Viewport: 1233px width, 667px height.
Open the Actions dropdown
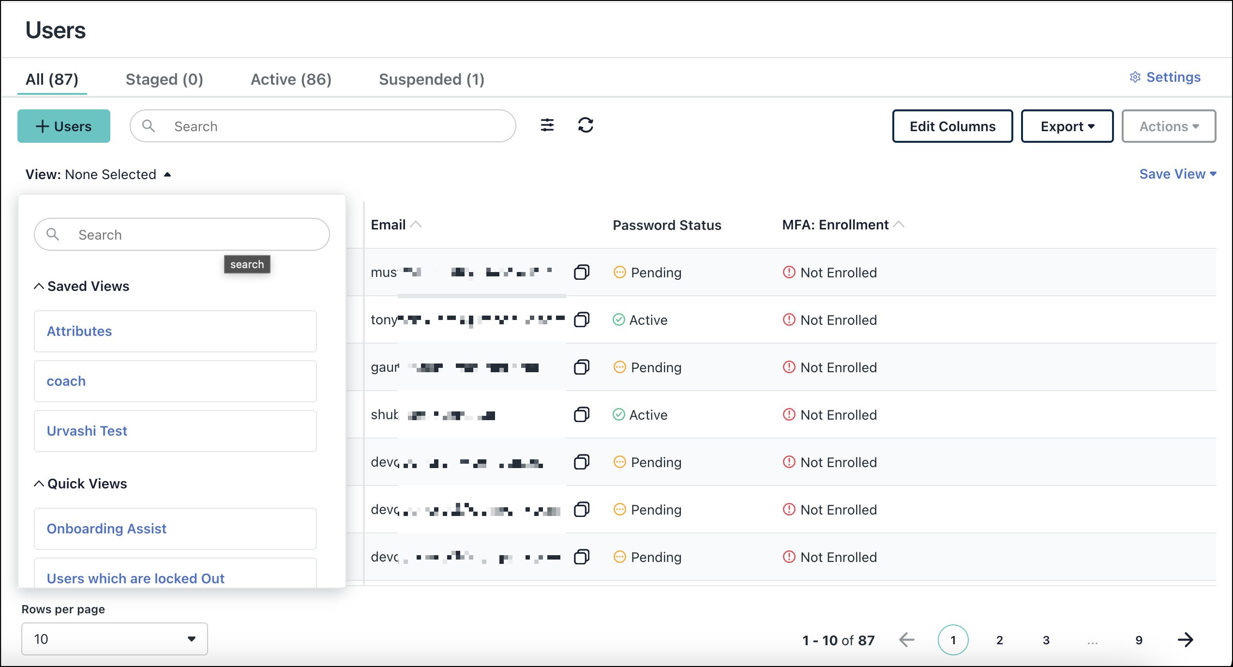1169,126
